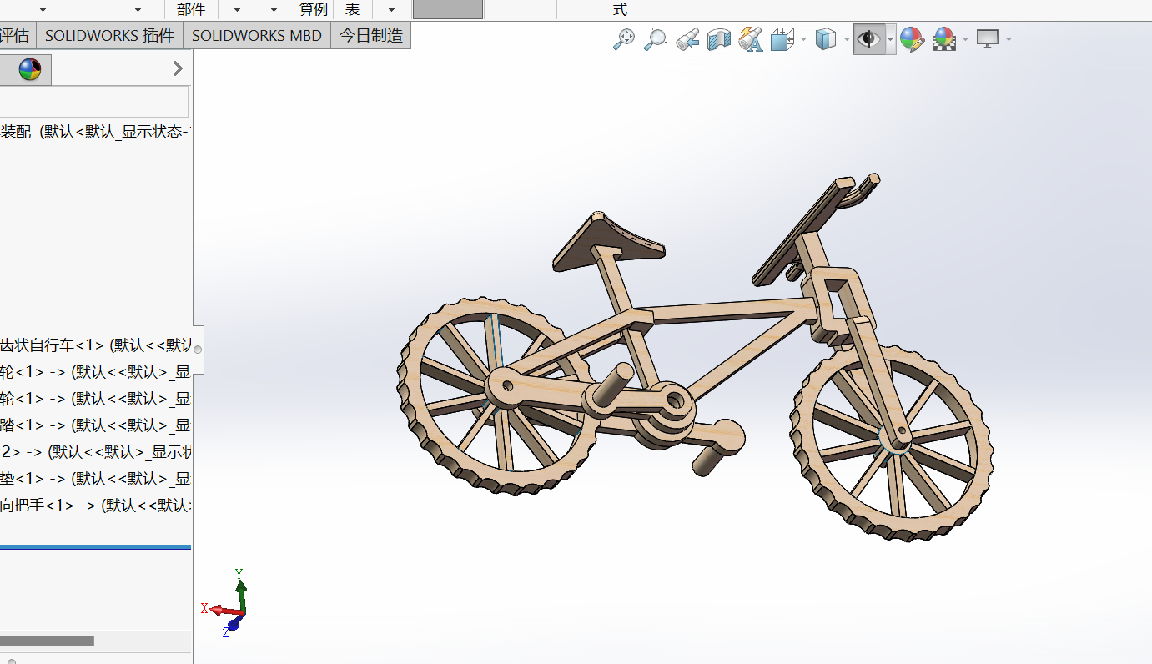1152x664 pixels.
Task: Open the Dynamic Annotation Views icon
Action: pos(751,39)
